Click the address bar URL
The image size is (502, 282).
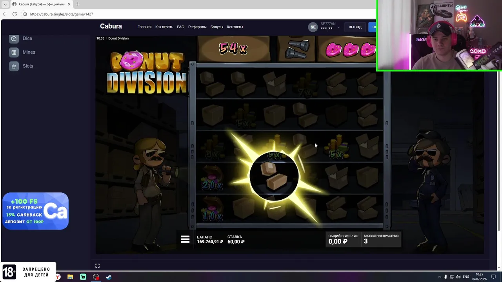click(61, 14)
